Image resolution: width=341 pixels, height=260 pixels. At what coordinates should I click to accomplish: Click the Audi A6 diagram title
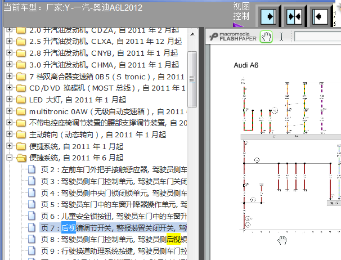coord(246,65)
